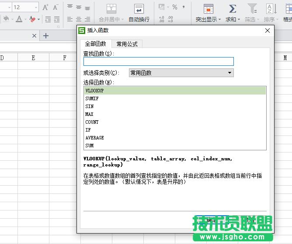Screen dimensions: 292x244
Task: Choose the AVERAGE function from list
Action: (x=94, y=138)
